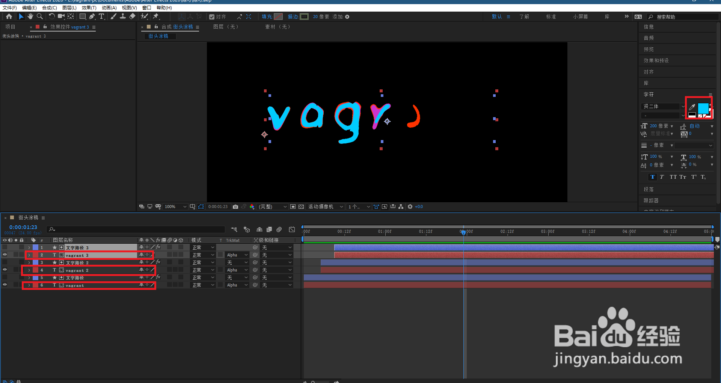Choose the Zoom magnifier tool

(40, 17)
